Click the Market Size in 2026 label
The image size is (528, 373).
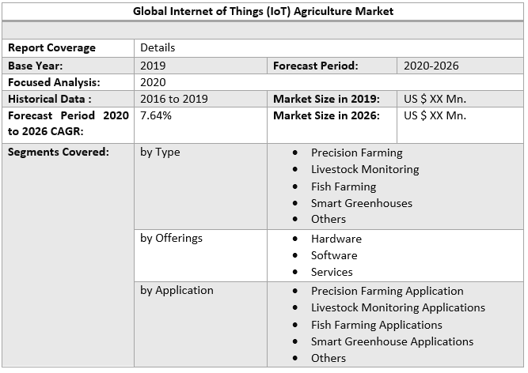pos(326,115)
